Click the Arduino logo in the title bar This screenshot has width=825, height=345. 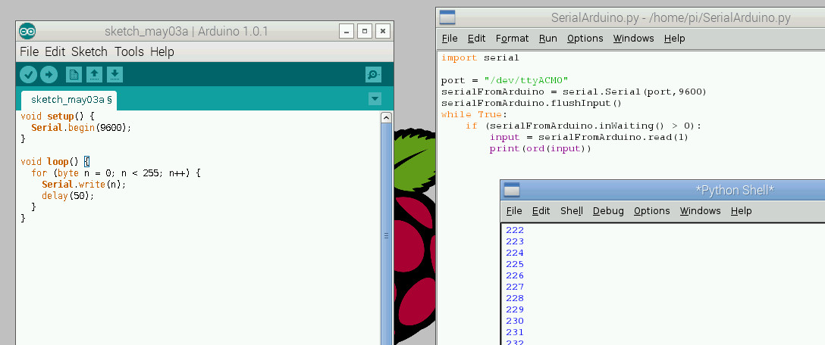(x=27, y=32)
